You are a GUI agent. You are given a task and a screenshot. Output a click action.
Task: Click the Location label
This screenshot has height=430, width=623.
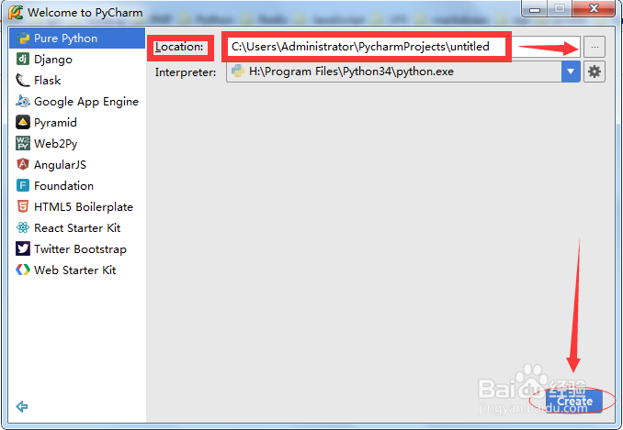(x=179, y=47)
